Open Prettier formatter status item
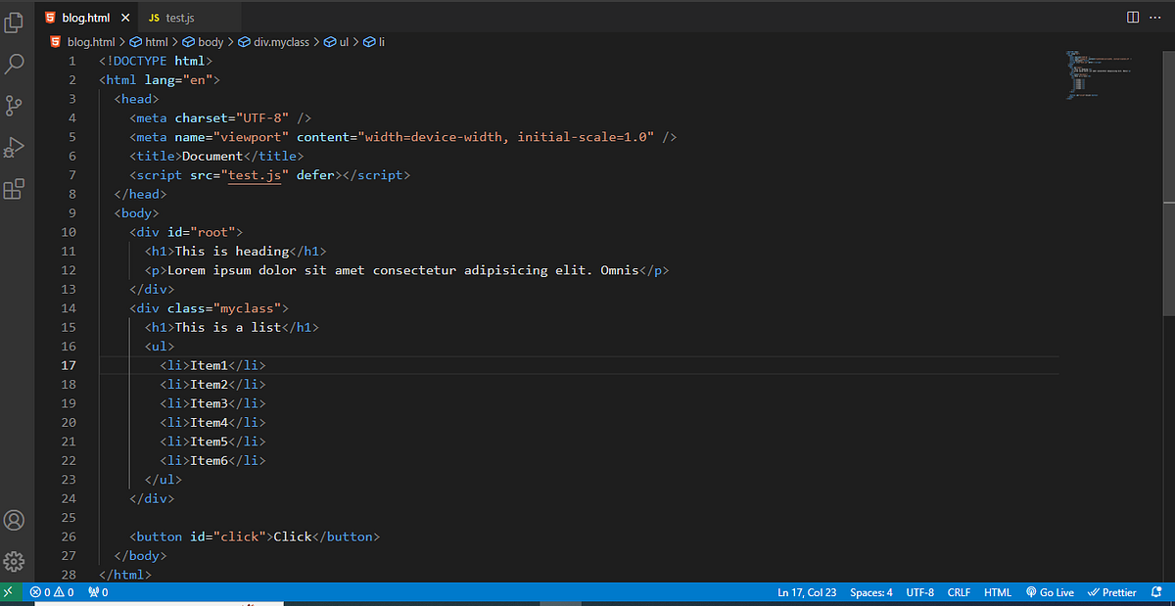This screenshot has height=606, width=1175. [1112, 592]
